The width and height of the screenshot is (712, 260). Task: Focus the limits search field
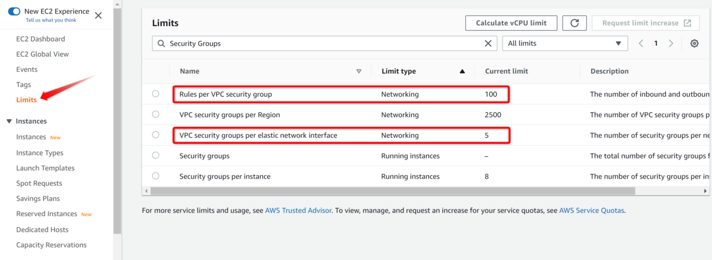(x=325, y=43)
